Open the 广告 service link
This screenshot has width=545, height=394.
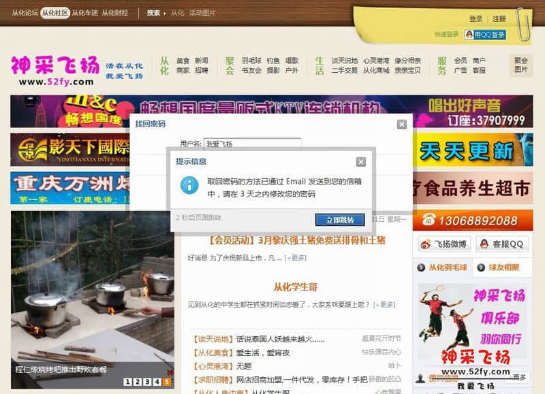pos(461,71)
